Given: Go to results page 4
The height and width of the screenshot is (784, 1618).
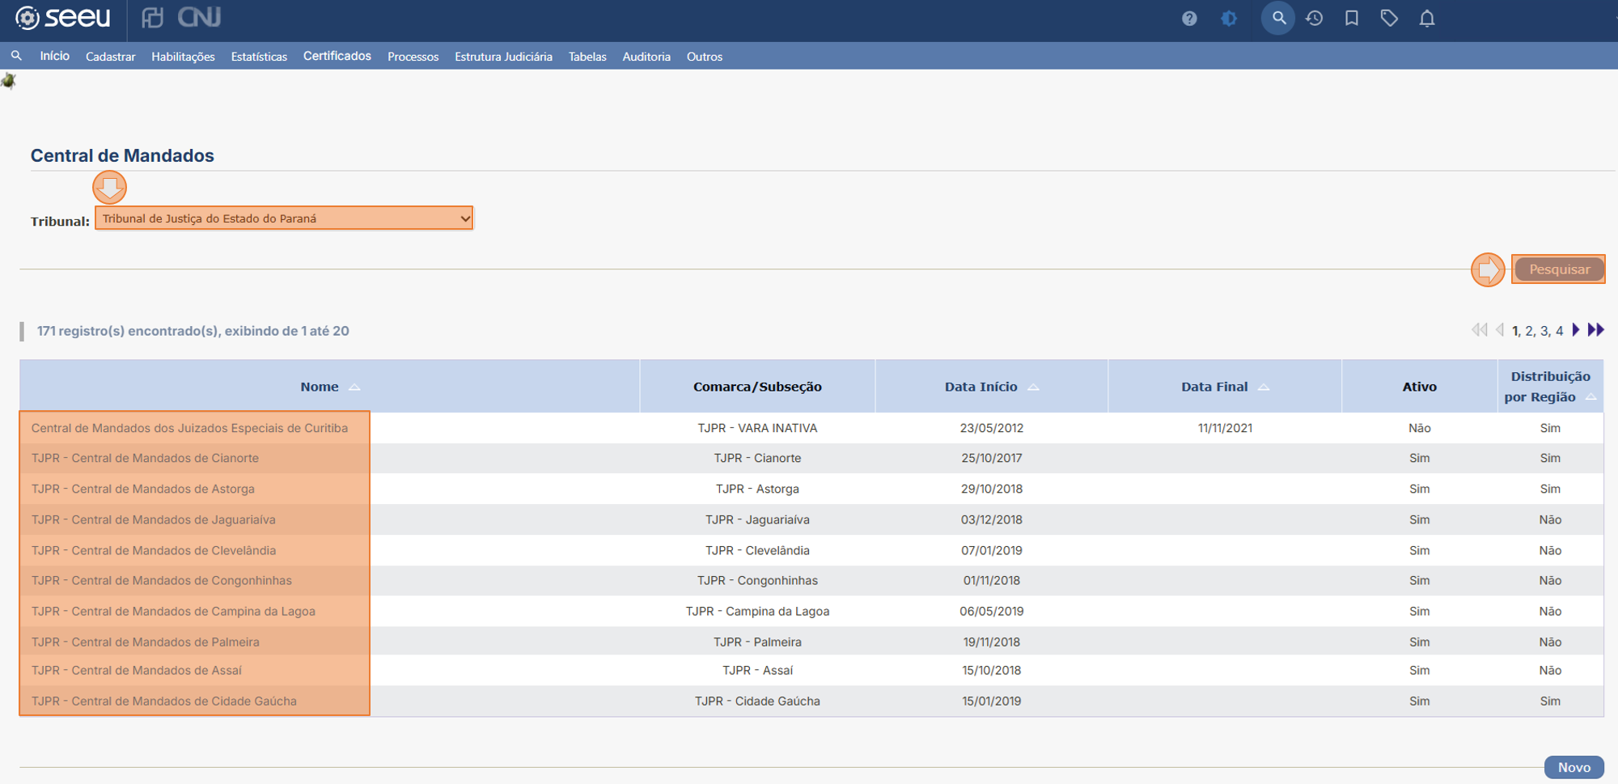Looking at the screenshot, I should (1559, 331).
